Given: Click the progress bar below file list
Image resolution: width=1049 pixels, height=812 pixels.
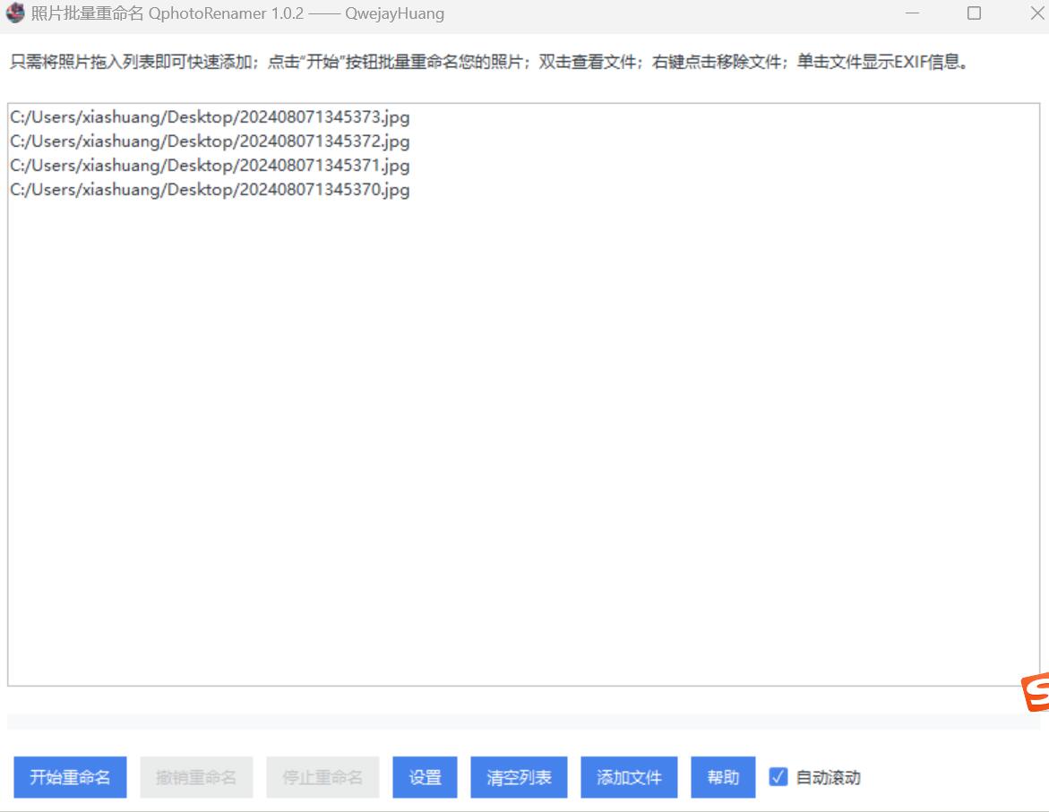Looking at the screenshot, I should 523,722.
